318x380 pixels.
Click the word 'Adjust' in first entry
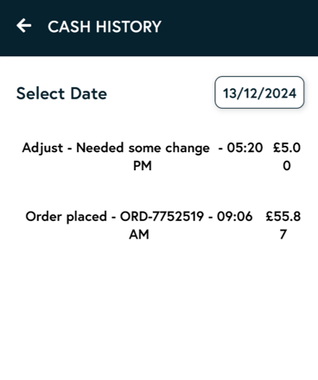tap(42, 148)
